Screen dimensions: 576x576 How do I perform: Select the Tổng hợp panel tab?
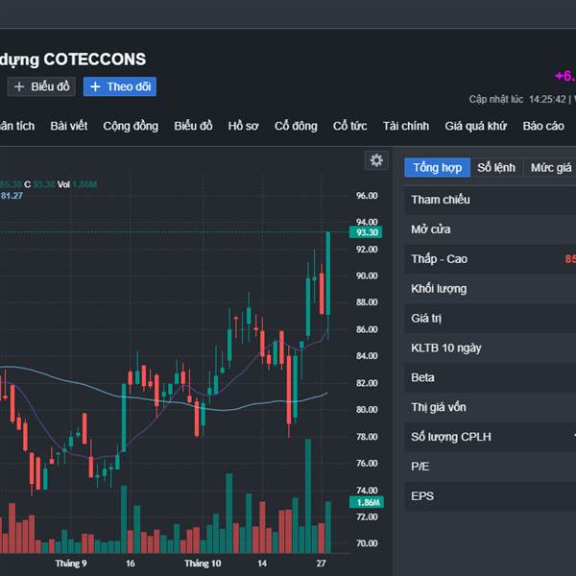(438, 167)
